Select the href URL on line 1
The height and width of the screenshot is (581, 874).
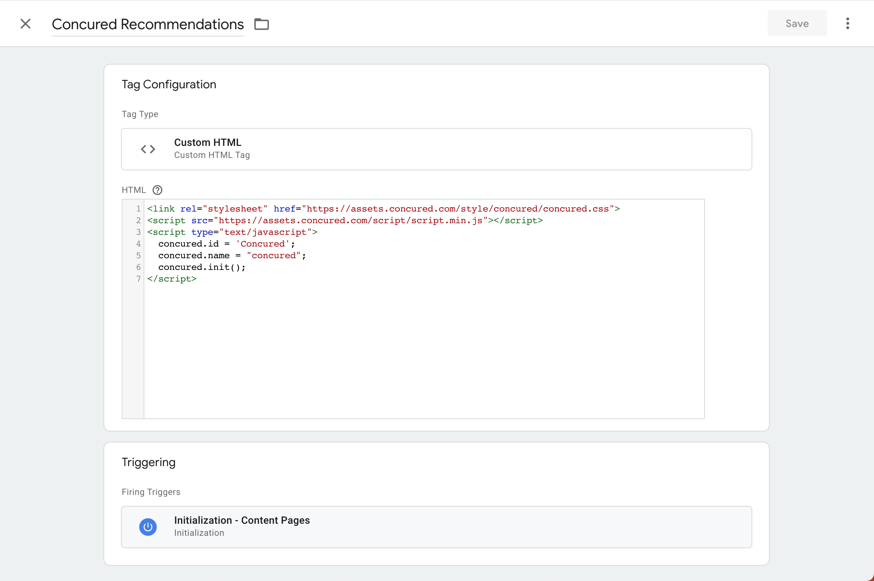point(459,208)
